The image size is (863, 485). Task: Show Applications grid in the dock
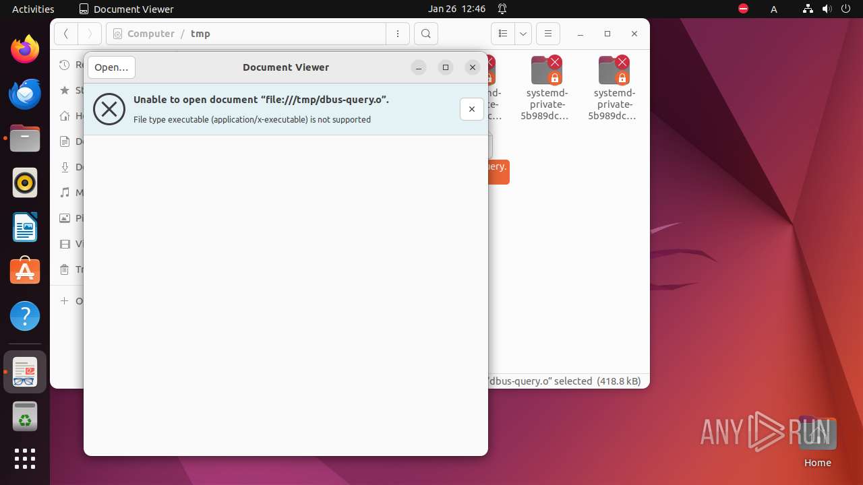coord(25,459)
